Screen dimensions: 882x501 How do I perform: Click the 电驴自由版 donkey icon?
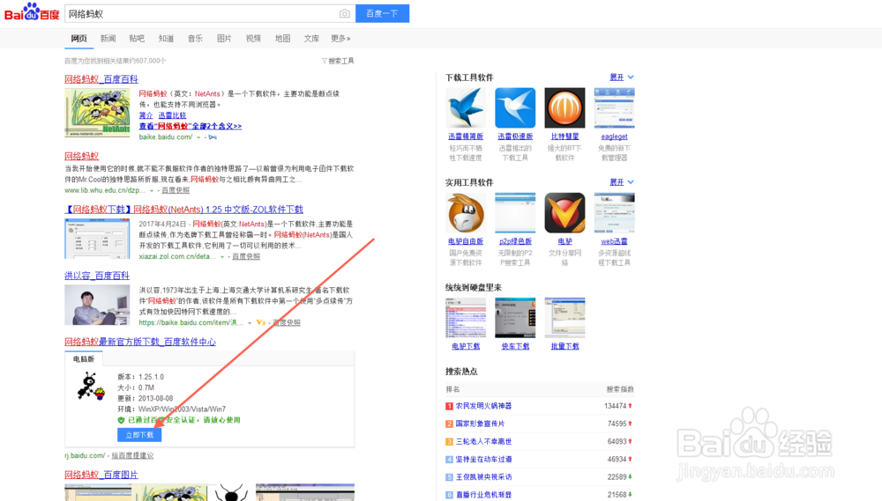[x=466, y=213]
